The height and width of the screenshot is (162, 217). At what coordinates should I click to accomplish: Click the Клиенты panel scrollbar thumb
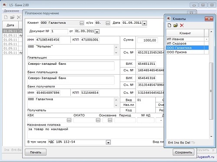[x=211, y=91]
